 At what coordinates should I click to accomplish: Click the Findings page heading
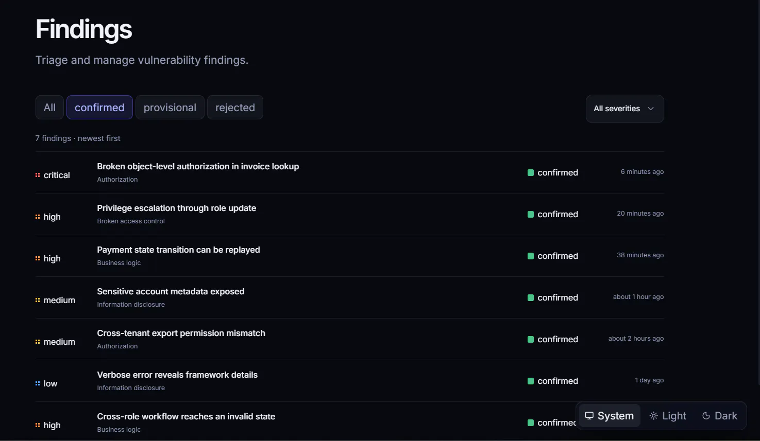click(84, 29)
